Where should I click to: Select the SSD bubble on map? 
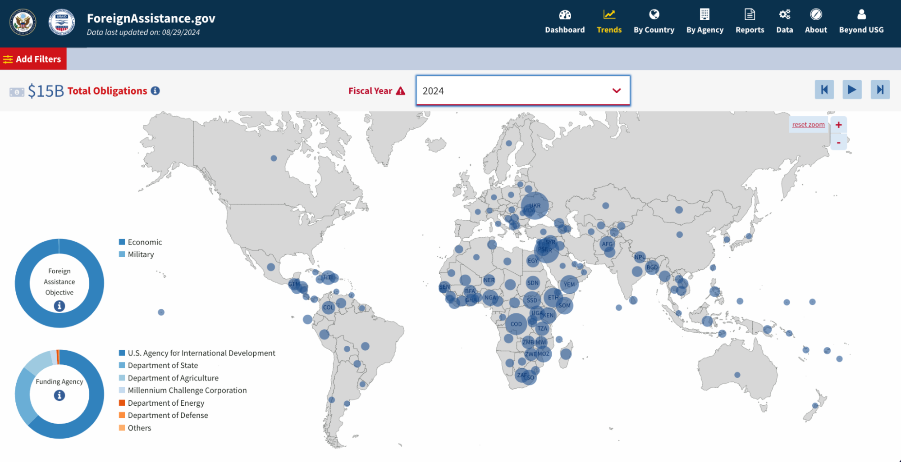click(x=532, y=300)
